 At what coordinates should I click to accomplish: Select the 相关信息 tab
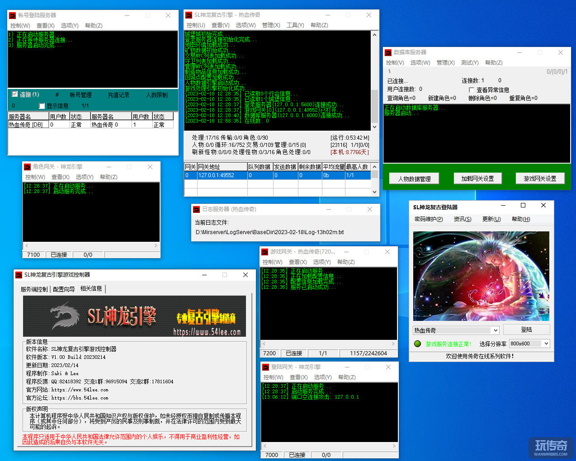click(91, 288)
